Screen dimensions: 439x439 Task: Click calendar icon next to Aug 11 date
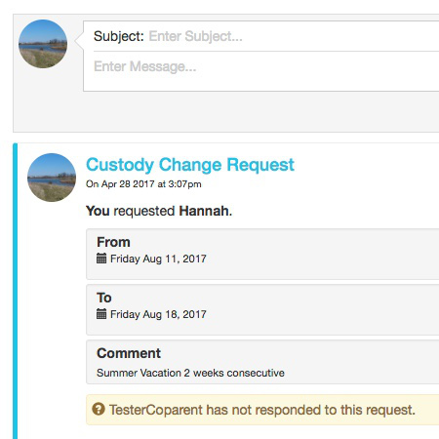point(101,259)
